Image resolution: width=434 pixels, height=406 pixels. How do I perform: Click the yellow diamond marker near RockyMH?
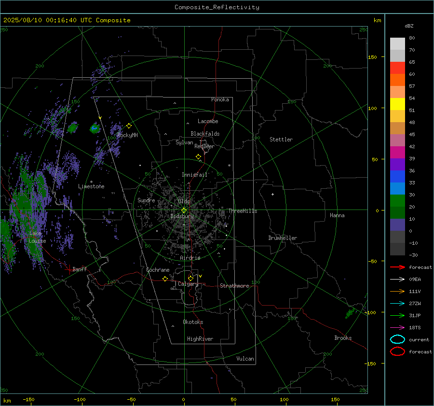coord(129,126)
